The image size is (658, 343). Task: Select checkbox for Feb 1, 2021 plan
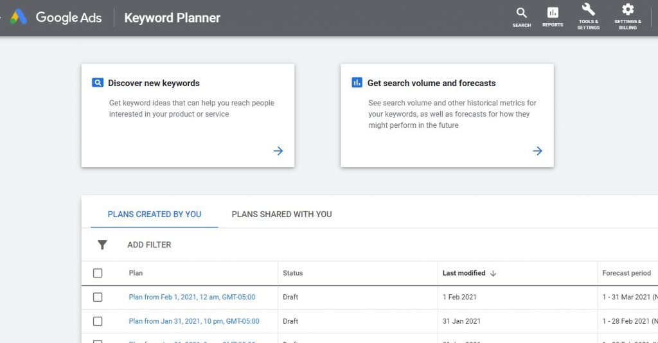(x=98, y=297)
